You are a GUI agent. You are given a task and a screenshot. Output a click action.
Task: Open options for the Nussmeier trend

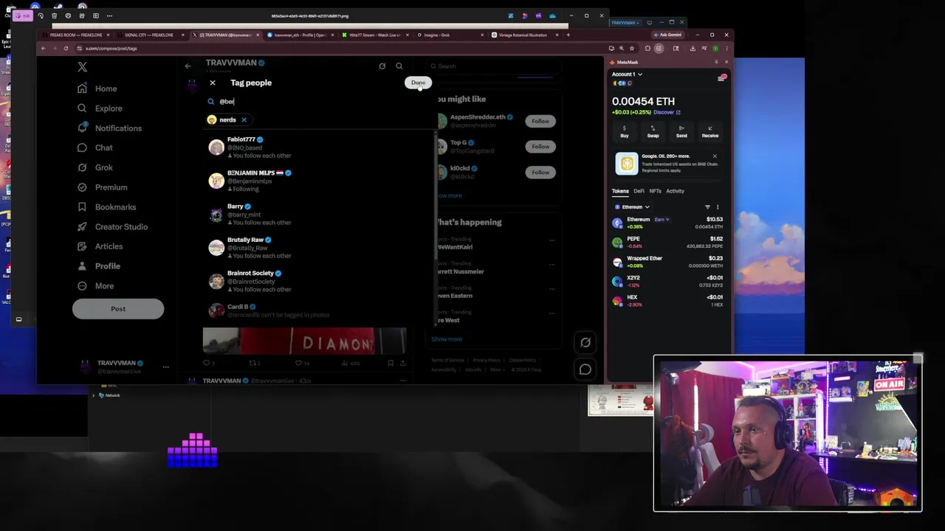click(x=551, y=265)
